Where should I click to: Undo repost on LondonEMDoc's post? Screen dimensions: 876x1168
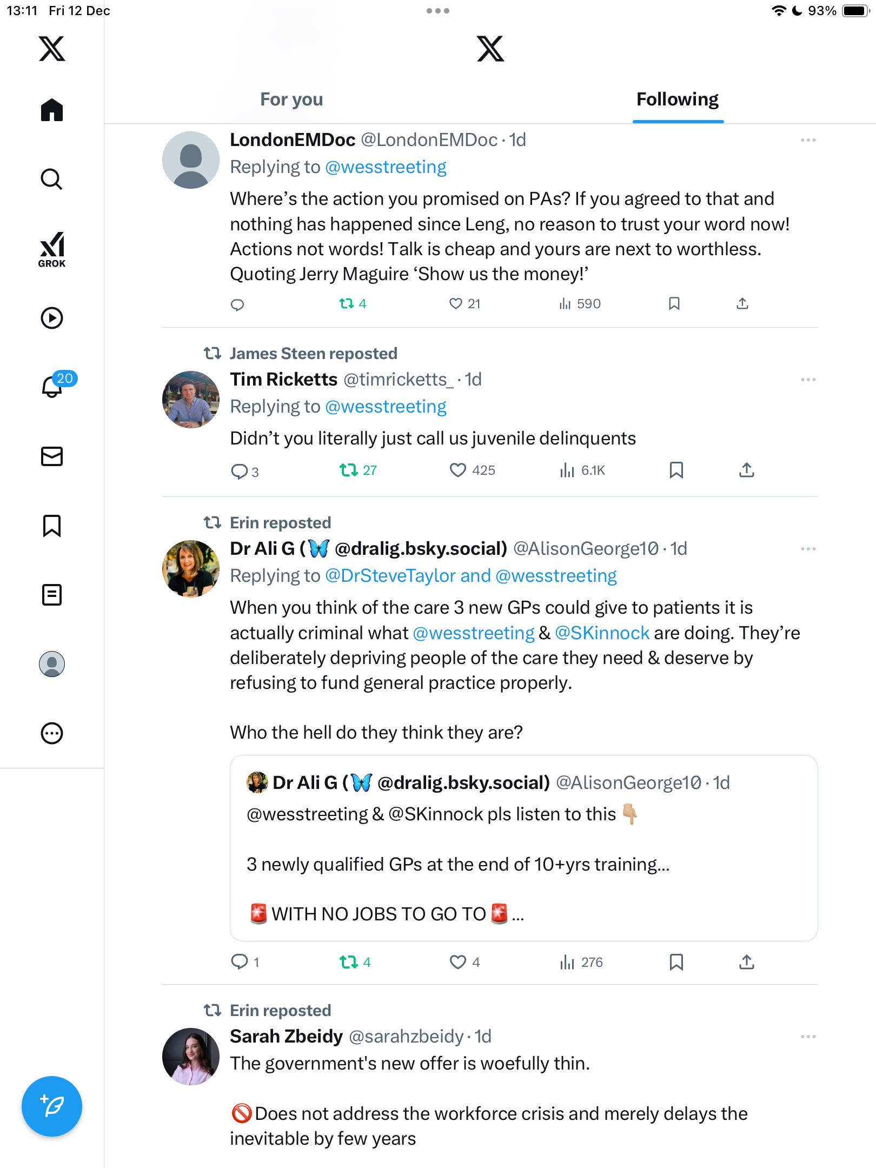click(347, 304)
